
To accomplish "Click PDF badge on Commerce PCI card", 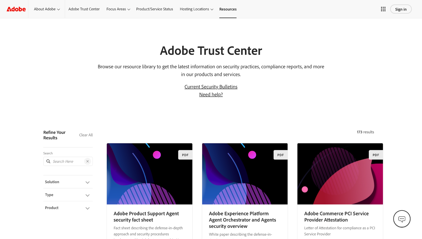I will 376,155.
